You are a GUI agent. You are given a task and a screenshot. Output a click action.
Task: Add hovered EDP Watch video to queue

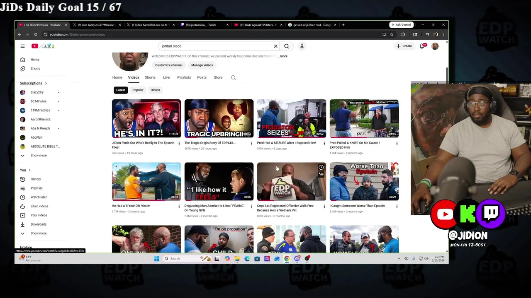coord(321,175)
